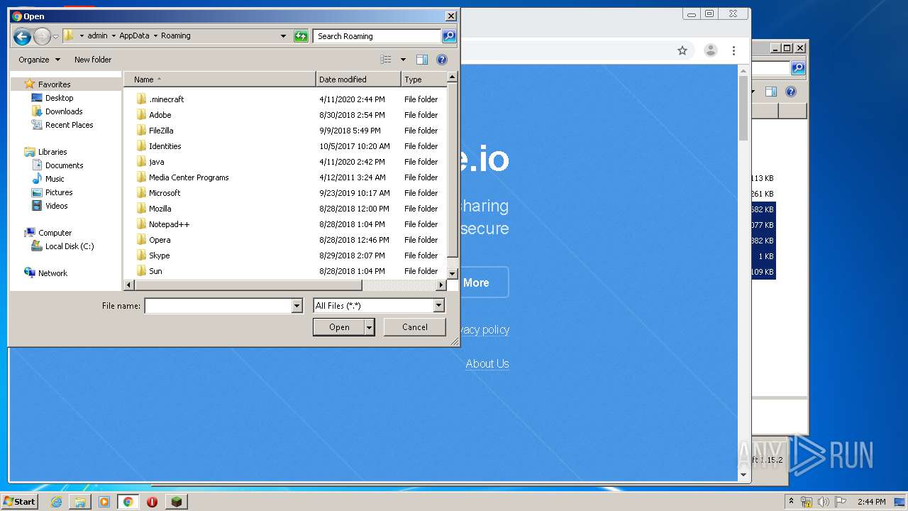Screen dimensions: 908x511
Task: Open the views dropdown arrow
Action: (403, 60)
